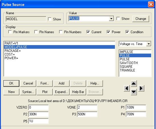Choose IMPULSE in the model list

click(135, 52)
